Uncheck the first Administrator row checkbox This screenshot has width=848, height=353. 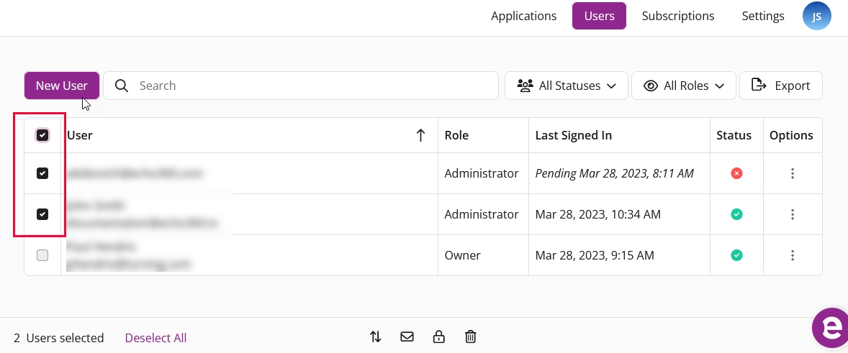(x=42, y=173)
